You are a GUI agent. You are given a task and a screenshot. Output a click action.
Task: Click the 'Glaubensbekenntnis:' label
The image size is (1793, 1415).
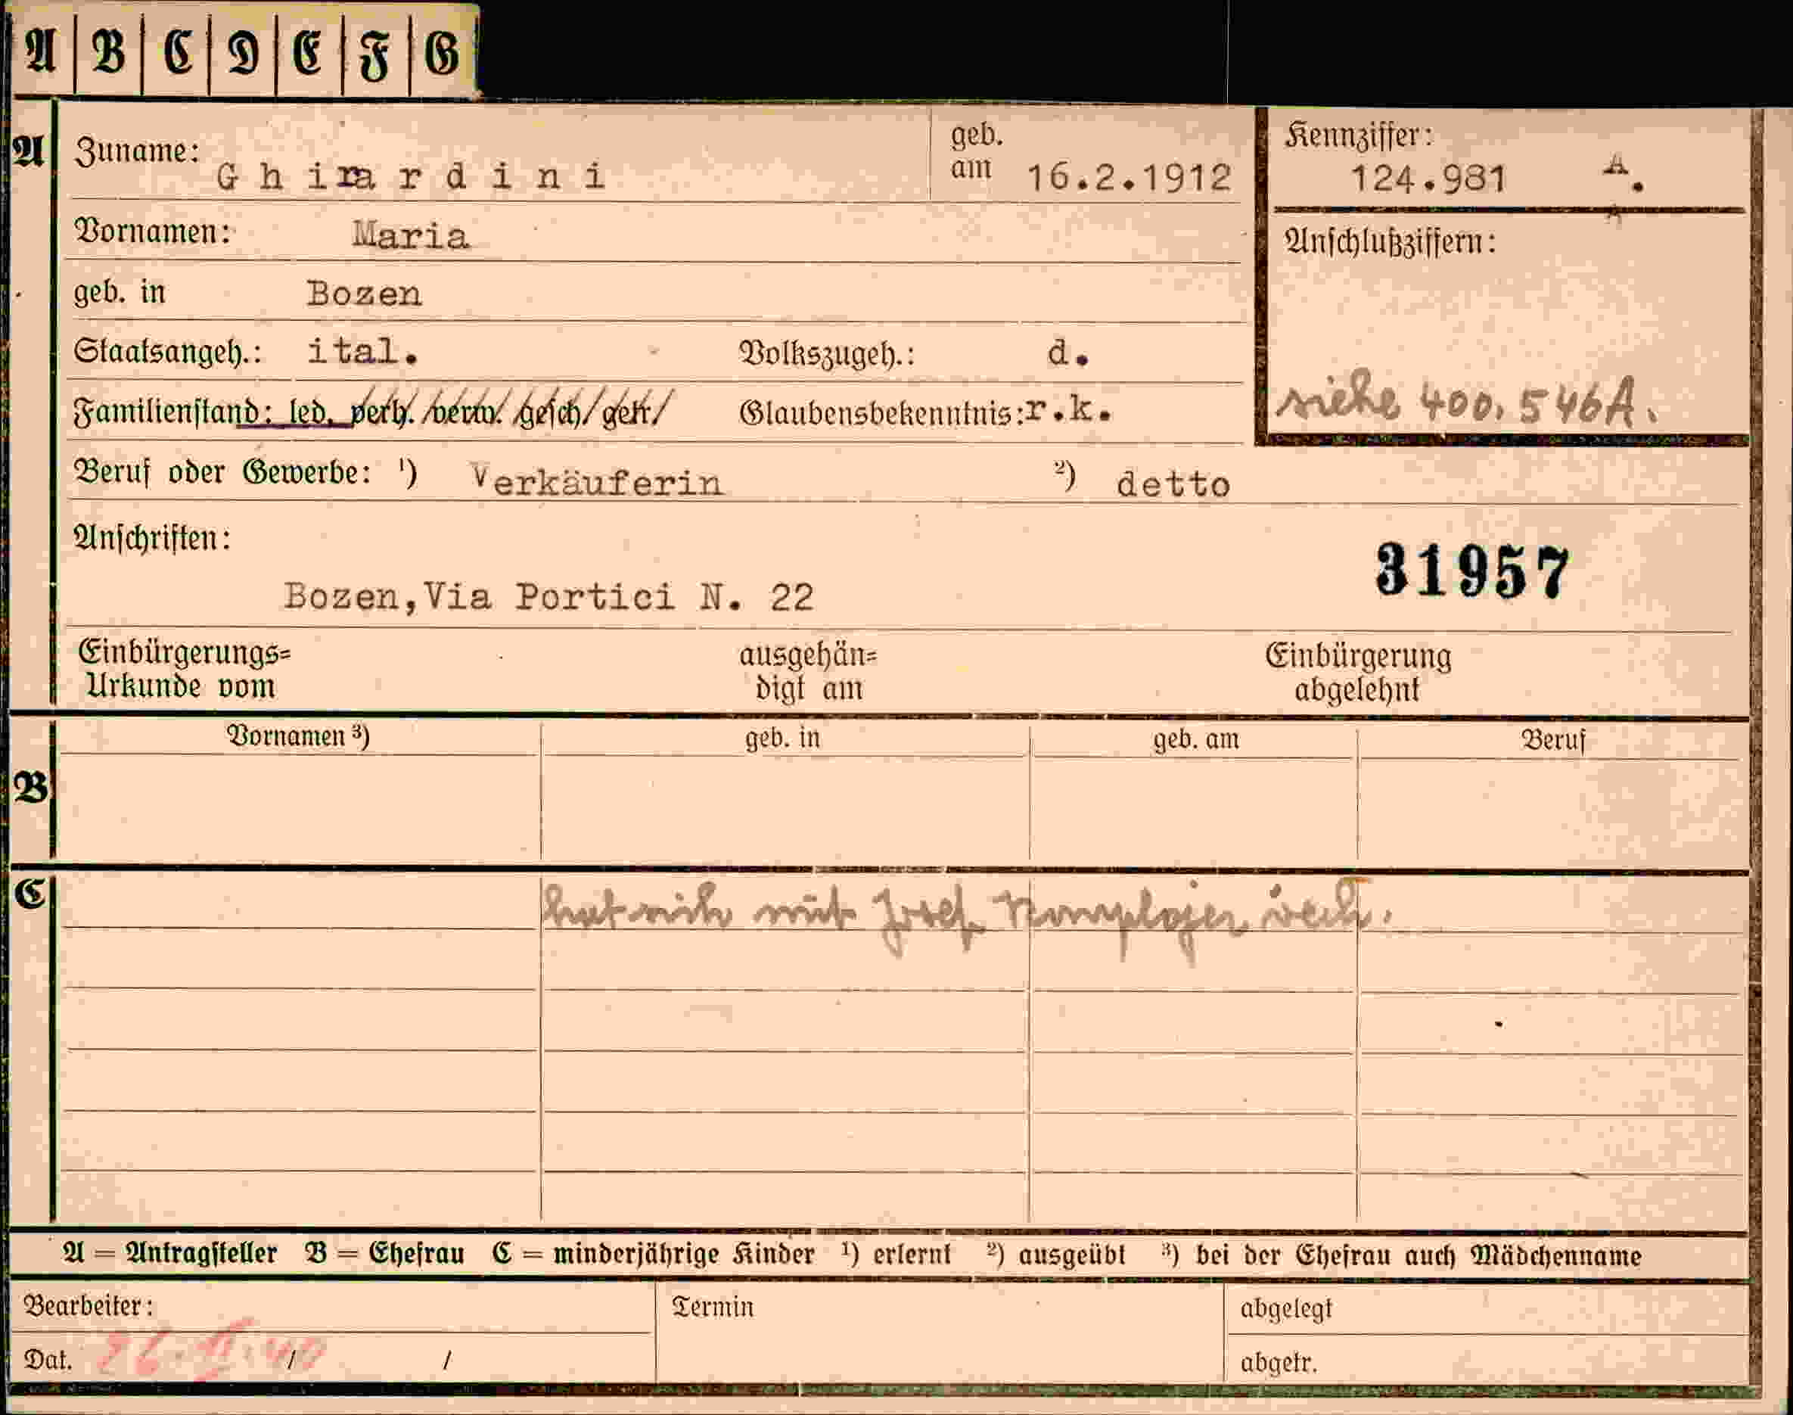pos(881,413)
